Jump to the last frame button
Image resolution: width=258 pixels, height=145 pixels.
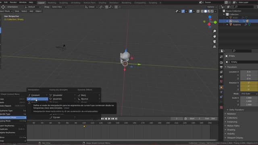(116, 118)
